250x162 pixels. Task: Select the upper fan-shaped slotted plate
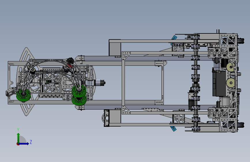pos(27,54)
